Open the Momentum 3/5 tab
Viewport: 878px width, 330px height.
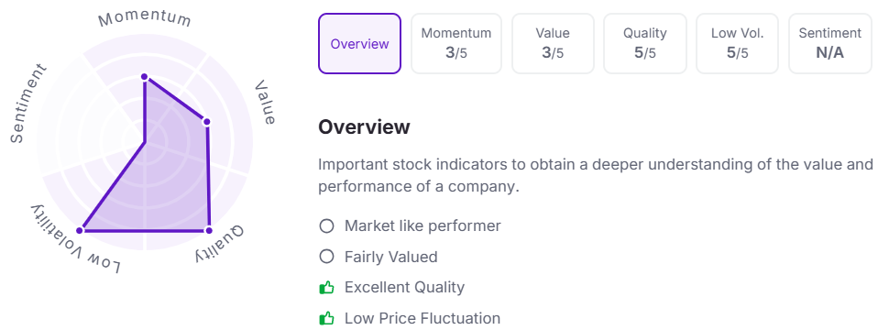[456, 44]
